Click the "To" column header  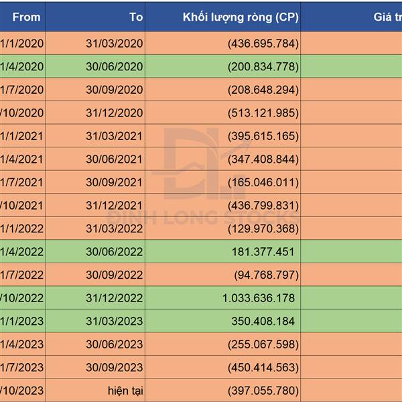(x=96, y=17)
